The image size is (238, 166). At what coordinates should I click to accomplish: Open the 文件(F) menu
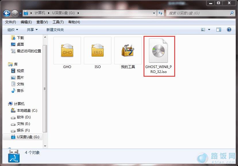point(10,22)
